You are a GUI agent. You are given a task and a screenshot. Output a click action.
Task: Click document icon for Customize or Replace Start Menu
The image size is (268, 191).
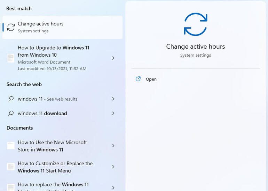[11, 167]
